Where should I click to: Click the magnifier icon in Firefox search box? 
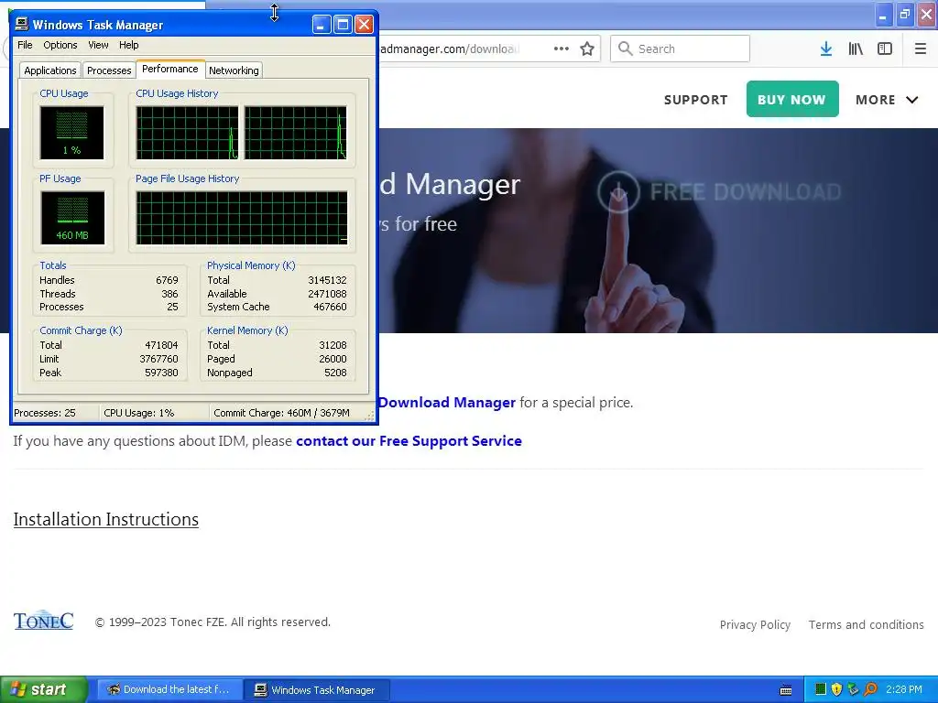[625, 49]
